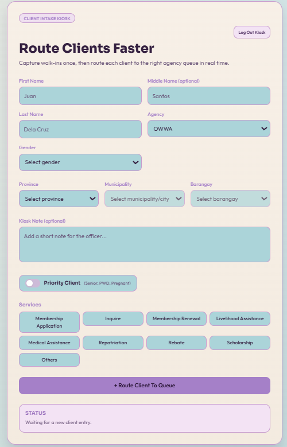Select the Membership Application service
This screenshot has width=287, height=447.
coord(49,322)
